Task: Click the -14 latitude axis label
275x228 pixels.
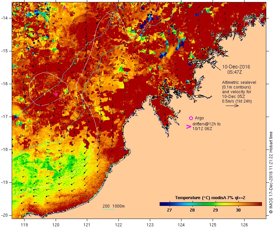Action: pos(4,18)
